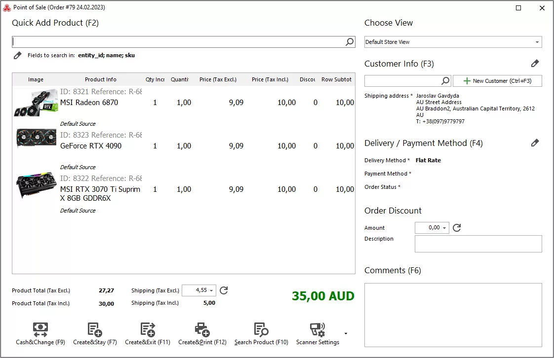The width and height of the screenshot is (554, 358).
Task: Click the Price (Tax Excl.) column header
Action: click(x=218, y=79)
